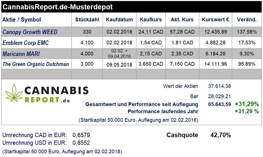Click the Akt. Kurs column header
263x157 pixels.
[x=182, y=19]
